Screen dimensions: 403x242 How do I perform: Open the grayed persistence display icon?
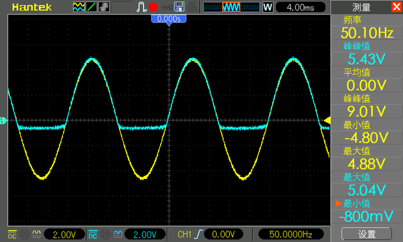click(104, 7)
